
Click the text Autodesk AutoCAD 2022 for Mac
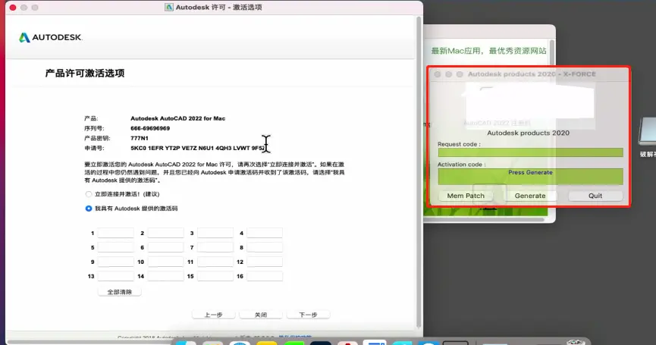(177, 118)
